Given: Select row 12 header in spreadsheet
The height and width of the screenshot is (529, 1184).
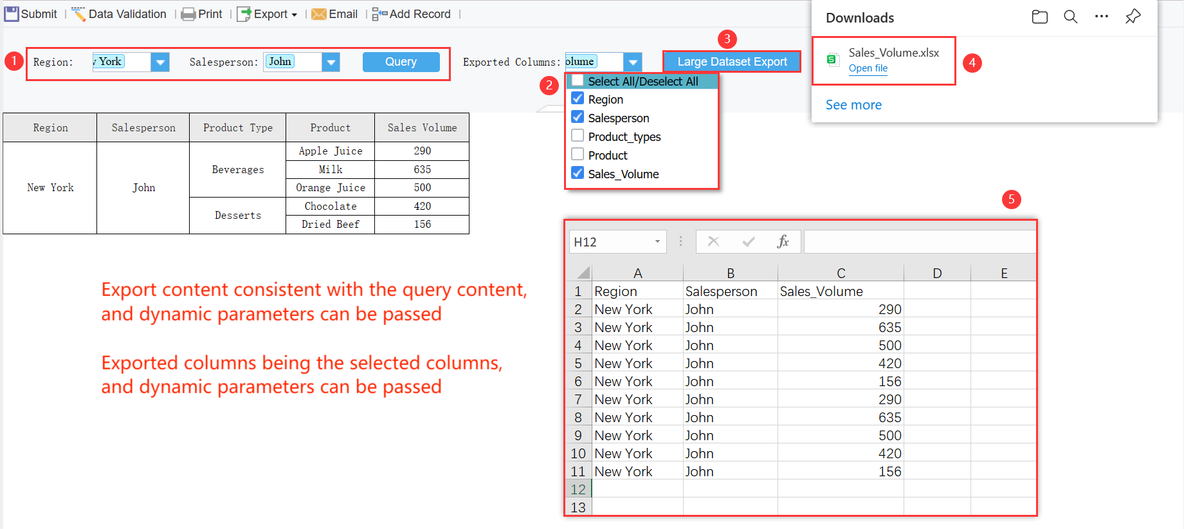Looking at the screenshot, I should (x=578, y=489).
